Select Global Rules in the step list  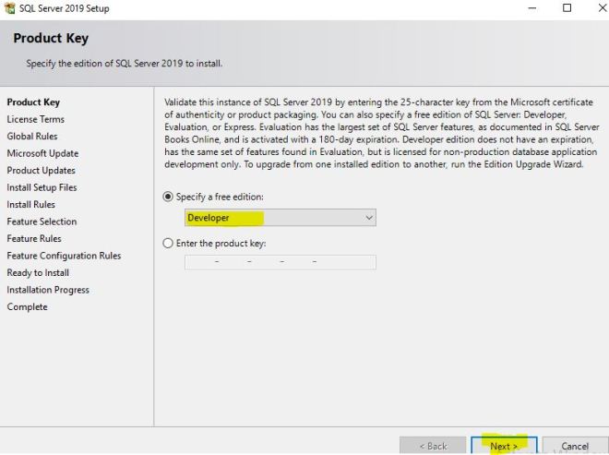32,137
